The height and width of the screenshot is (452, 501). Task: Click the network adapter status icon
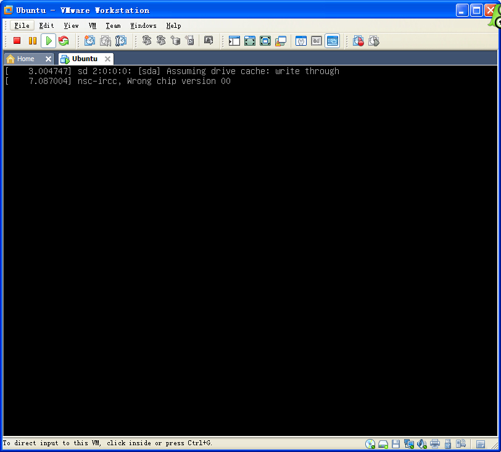[409, 444]
